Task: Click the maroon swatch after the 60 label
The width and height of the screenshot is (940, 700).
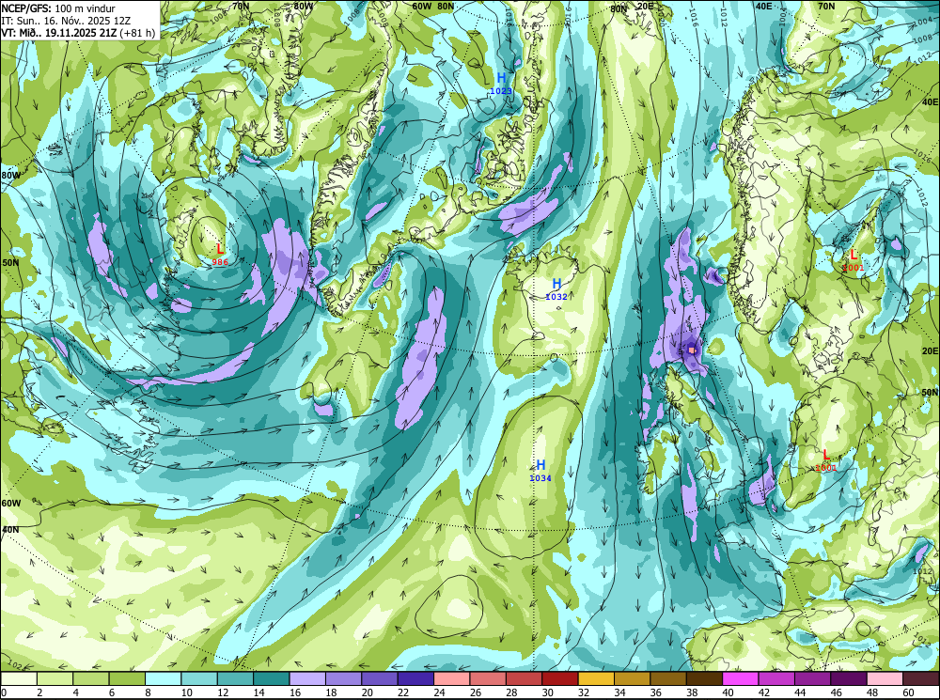Action: coord(920,678)
